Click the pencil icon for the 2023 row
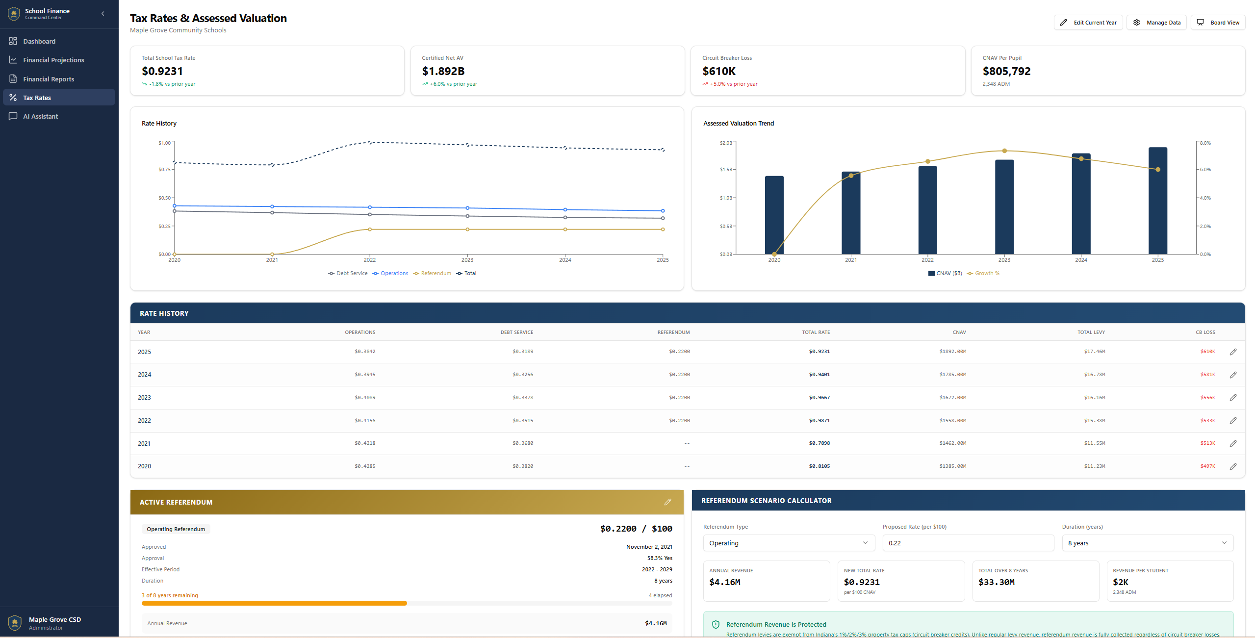The image size is (1255, 638). (x=1233, y=397)
